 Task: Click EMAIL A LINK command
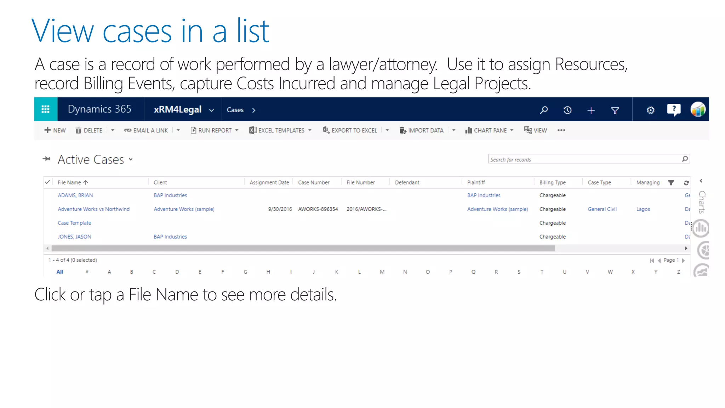pos(146,130)
